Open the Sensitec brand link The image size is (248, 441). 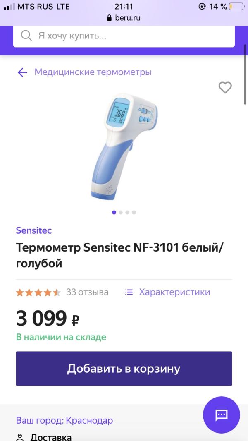tap(34, 230)
